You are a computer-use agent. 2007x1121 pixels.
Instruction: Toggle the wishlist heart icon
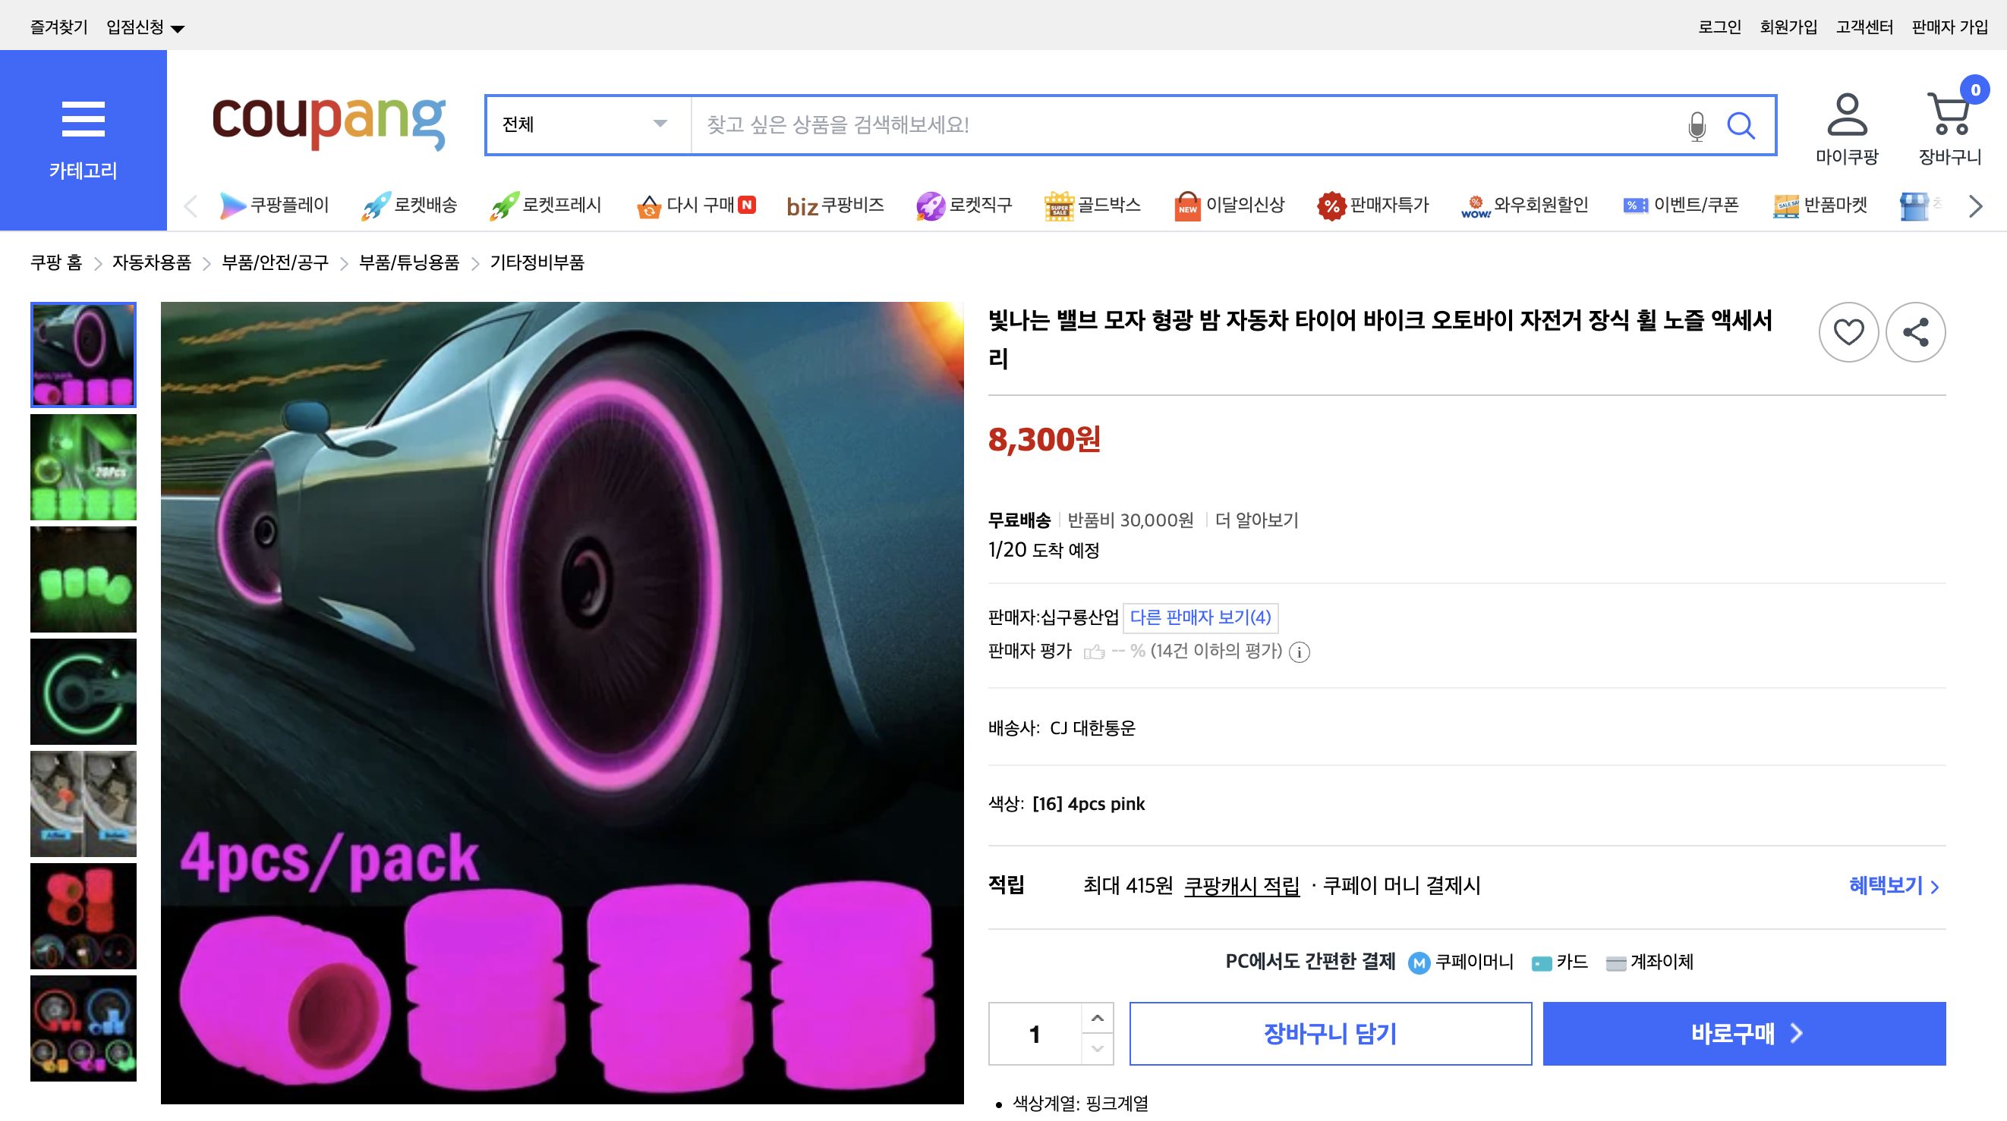(1848, 331)
